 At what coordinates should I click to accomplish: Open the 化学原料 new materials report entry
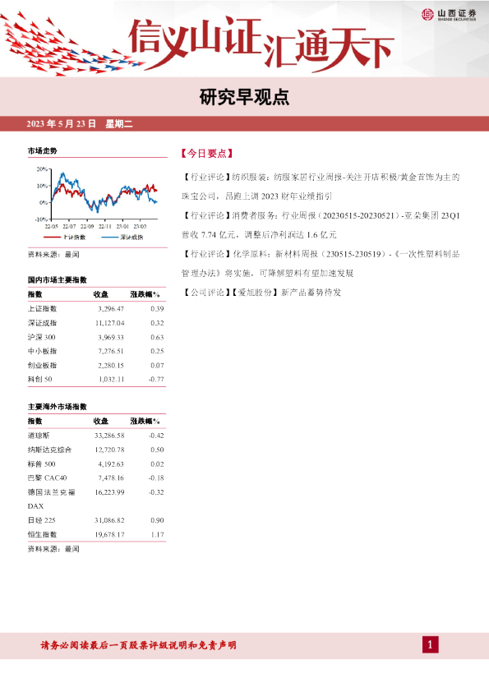click(321, 264)
